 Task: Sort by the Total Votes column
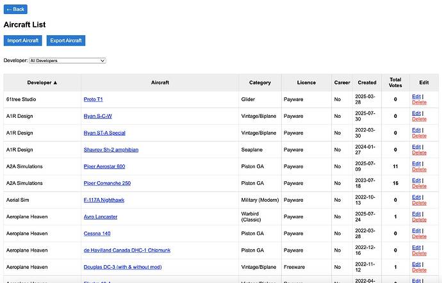(x=395, y=83)
